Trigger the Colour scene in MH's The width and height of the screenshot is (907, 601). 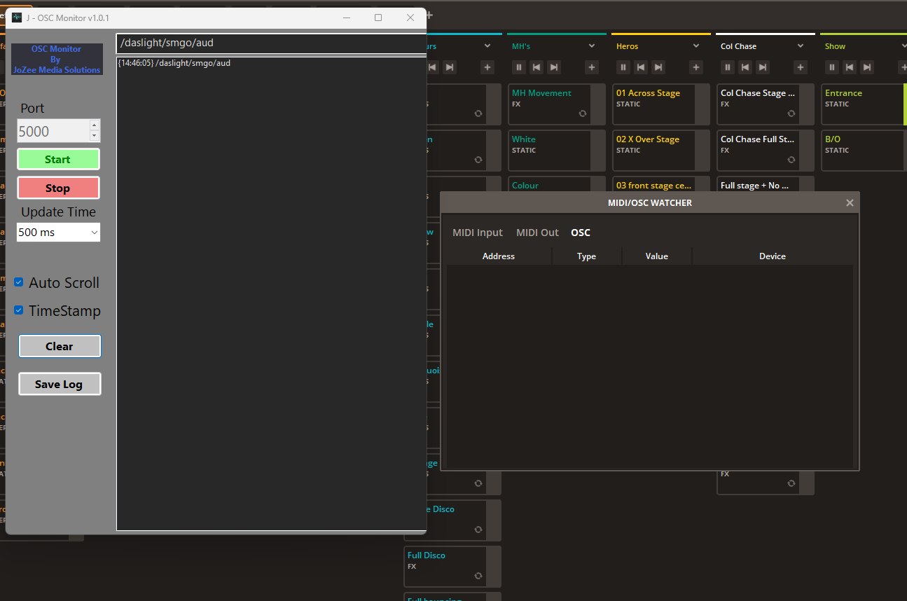(557, 184)
